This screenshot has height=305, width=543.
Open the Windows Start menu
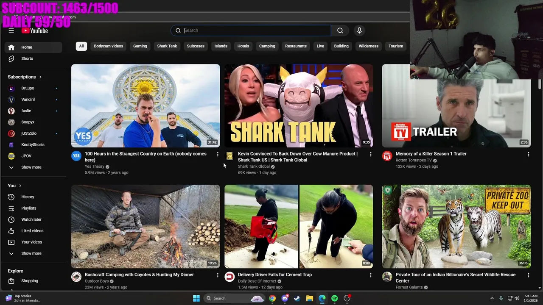coord(196,298)
